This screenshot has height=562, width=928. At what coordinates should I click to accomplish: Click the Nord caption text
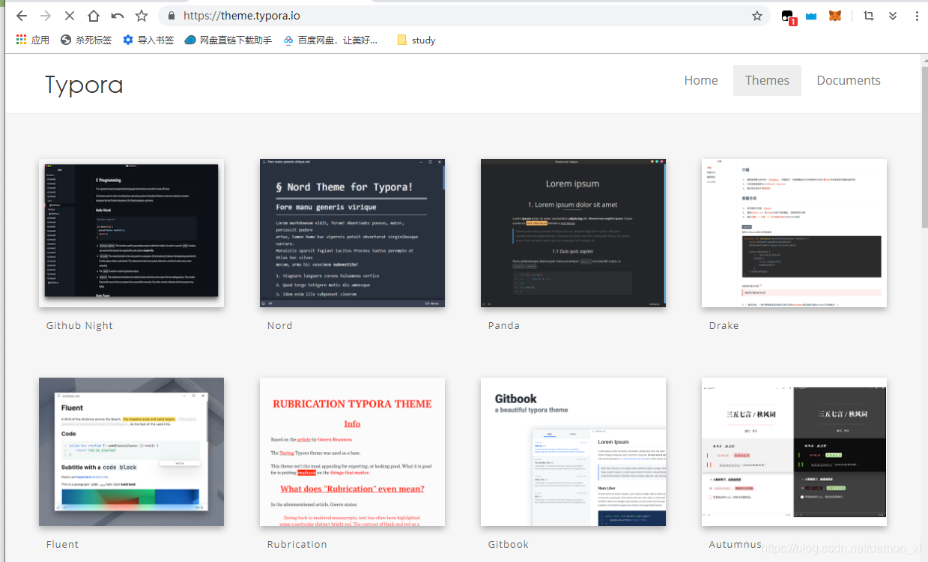pos(279,326)
